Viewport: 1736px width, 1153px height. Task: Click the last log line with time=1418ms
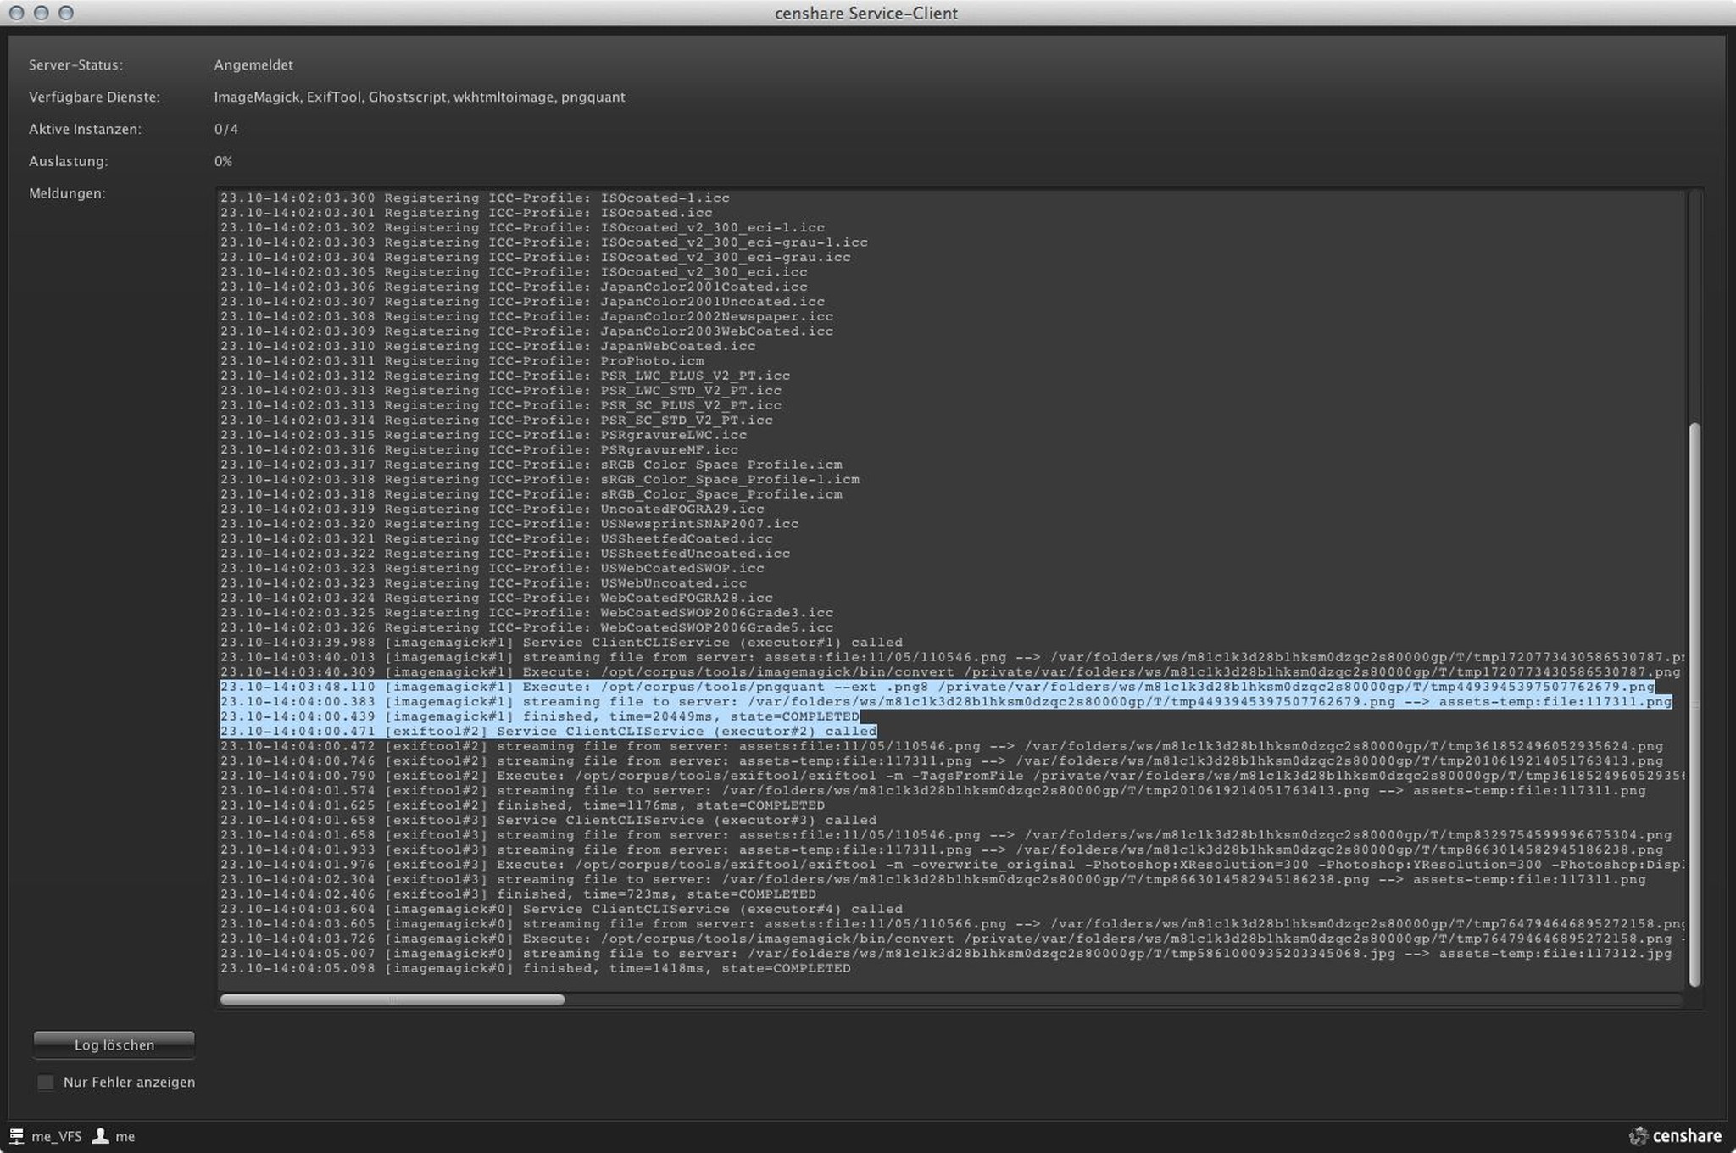(534, 968)
